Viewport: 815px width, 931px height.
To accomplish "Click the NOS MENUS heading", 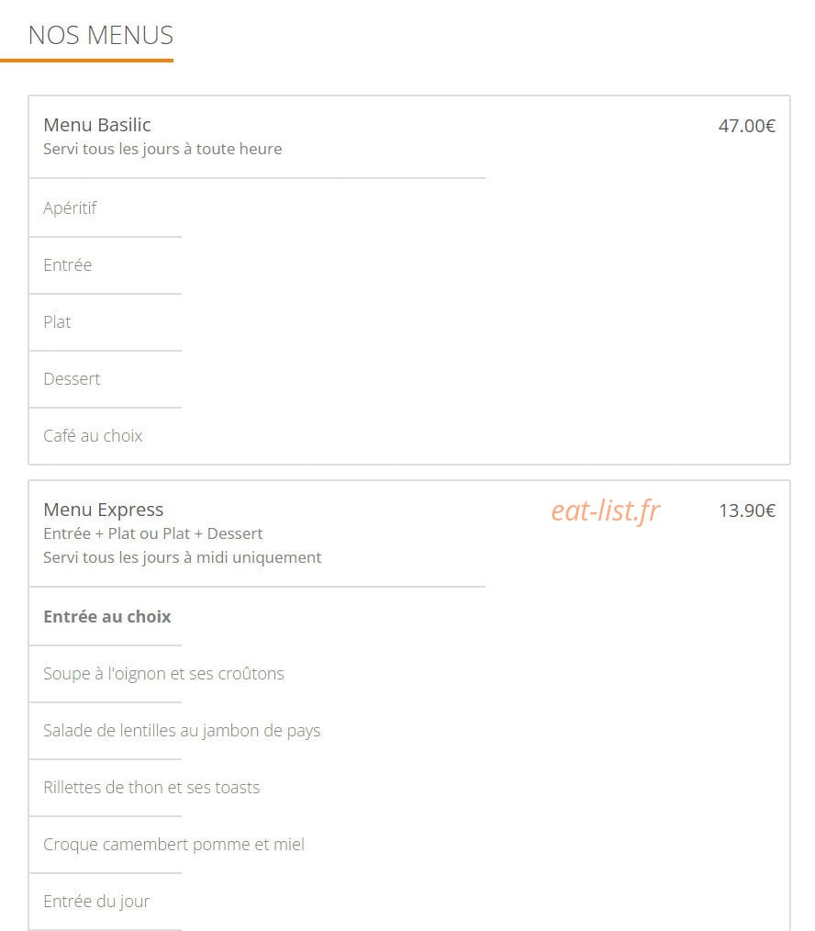I will point(101,36).
